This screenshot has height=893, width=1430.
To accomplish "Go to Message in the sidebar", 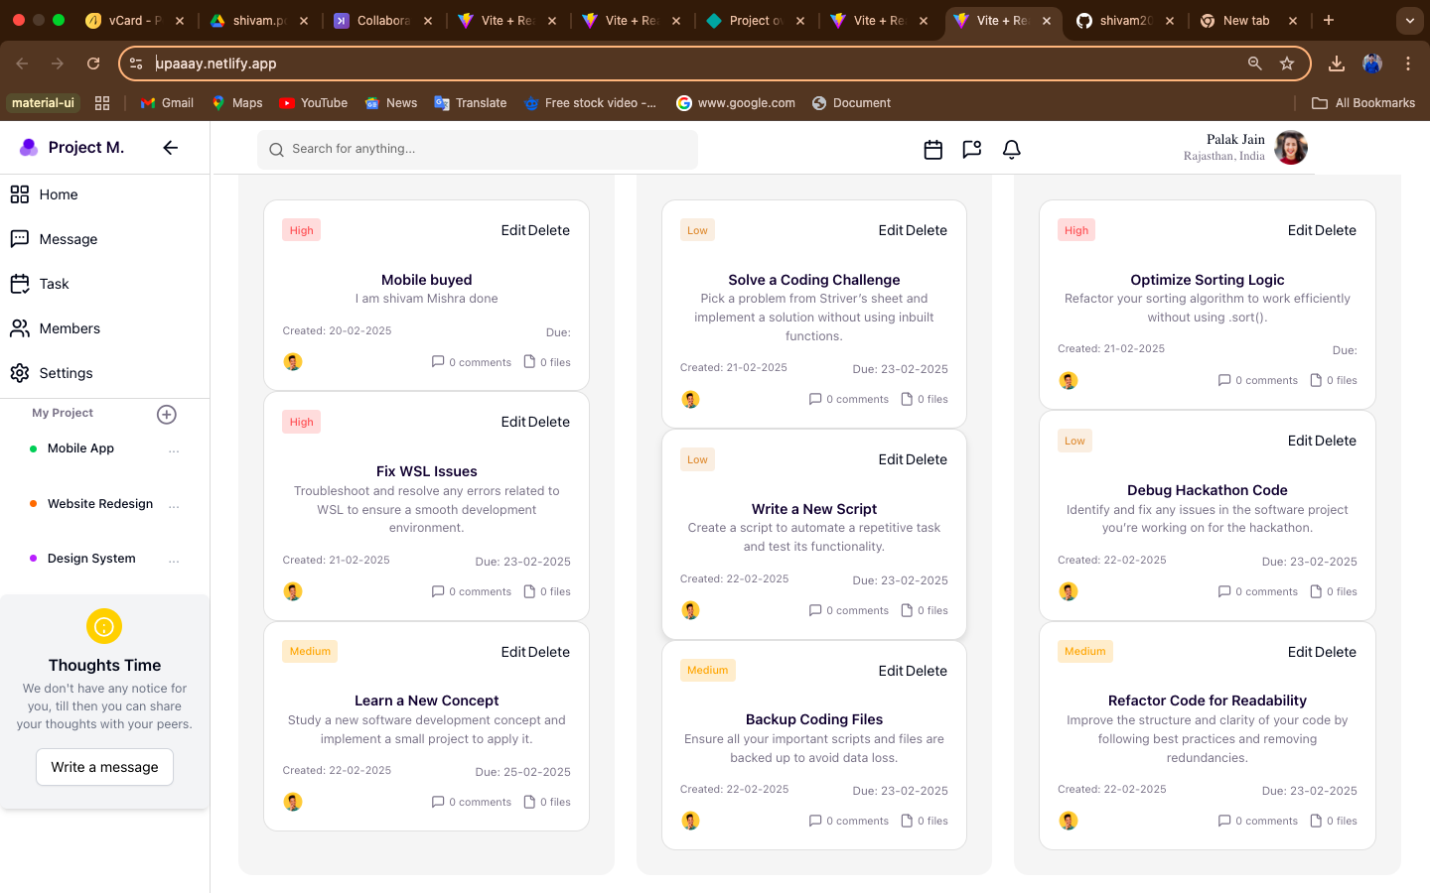I will coord(68,239).
